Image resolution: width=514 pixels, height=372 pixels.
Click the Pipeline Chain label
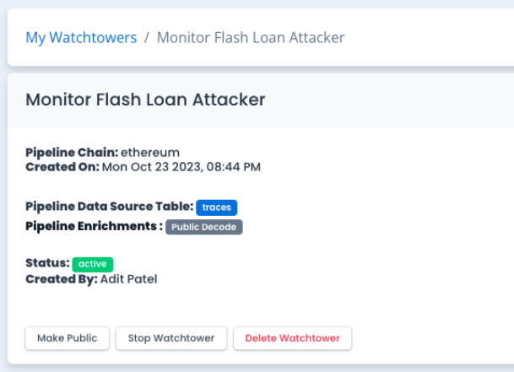[72, 153]
